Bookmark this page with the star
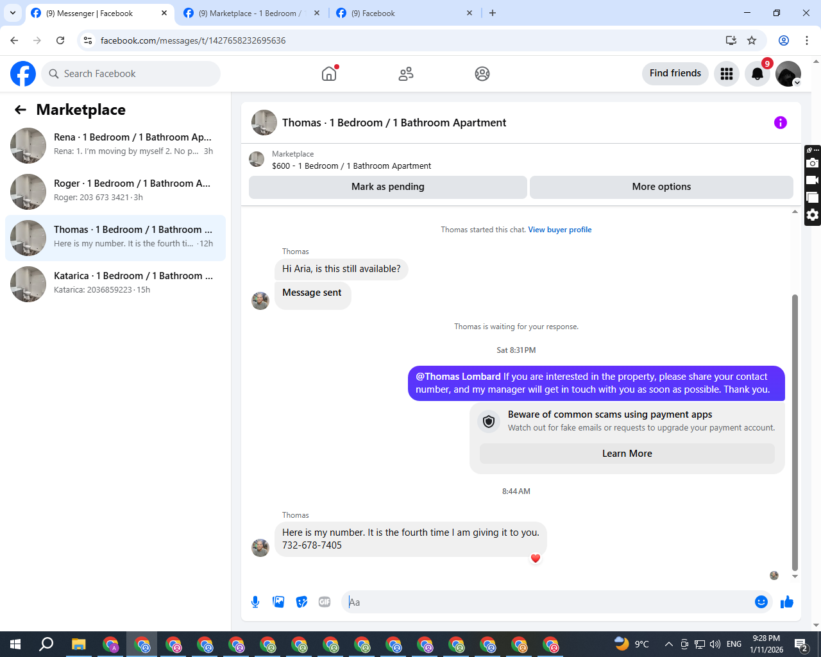Image resolution: width=821 pixels, height=657 pixels. pos(752,40)
